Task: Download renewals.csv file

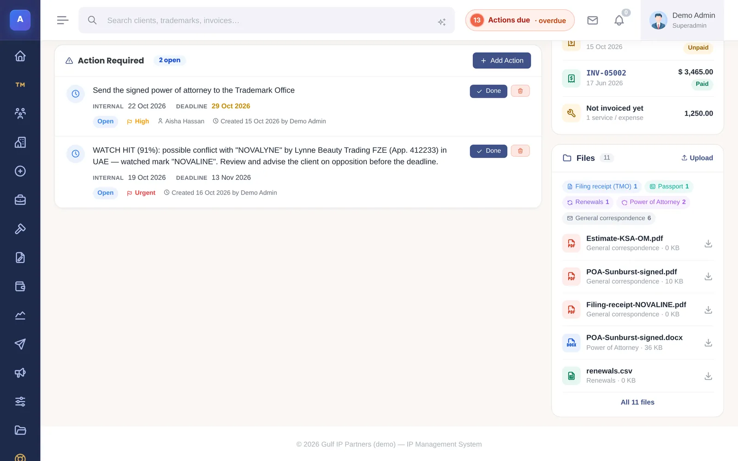Action: click(x=708, y=376)
